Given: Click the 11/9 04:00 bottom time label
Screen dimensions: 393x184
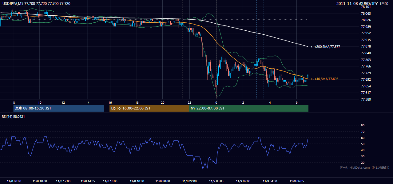Looking at the screenshot, I should (x=270, y=181).
